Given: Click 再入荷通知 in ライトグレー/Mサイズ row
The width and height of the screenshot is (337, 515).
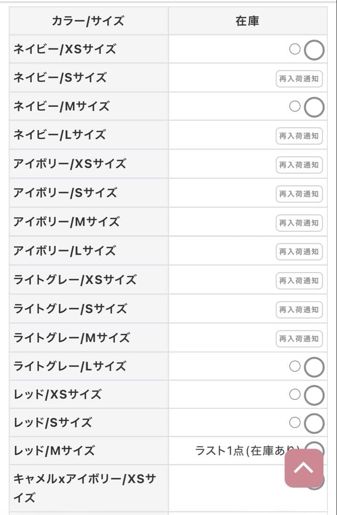Looking at the screenshot, I should tap(299, 339).
